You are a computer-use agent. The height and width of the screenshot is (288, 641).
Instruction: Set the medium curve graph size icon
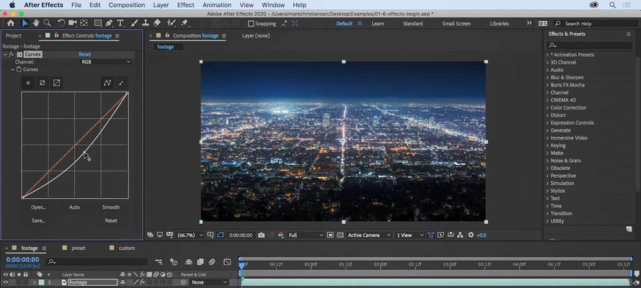[42, 83]
